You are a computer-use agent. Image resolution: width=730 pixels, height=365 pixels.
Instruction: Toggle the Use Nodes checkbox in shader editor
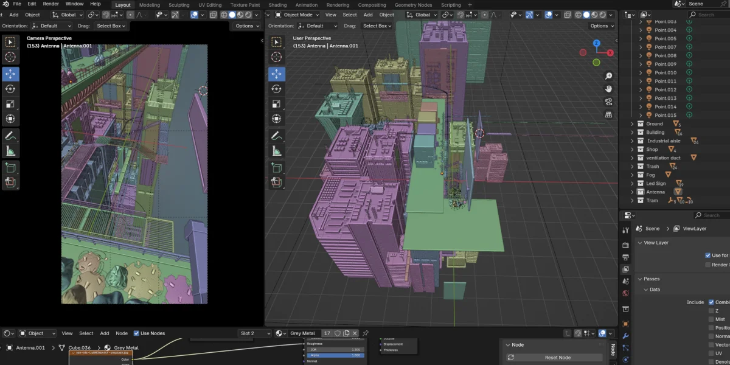coord(136,333)
